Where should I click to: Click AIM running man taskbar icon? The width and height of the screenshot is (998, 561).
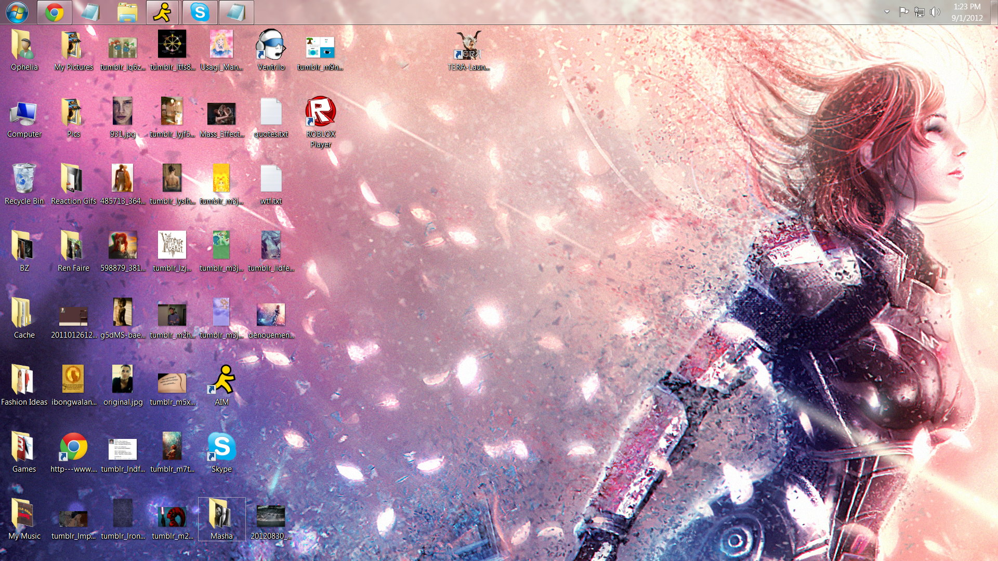[x=163, y=12]
